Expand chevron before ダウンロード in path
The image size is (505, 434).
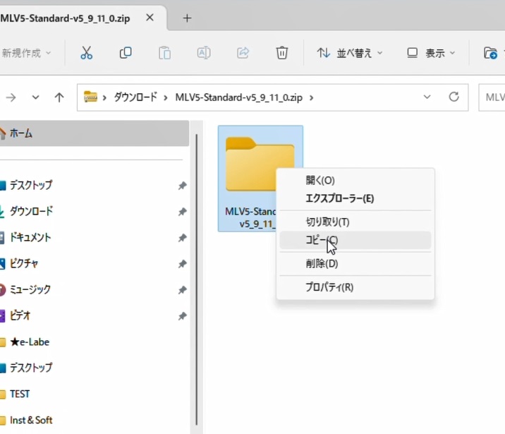104,97
